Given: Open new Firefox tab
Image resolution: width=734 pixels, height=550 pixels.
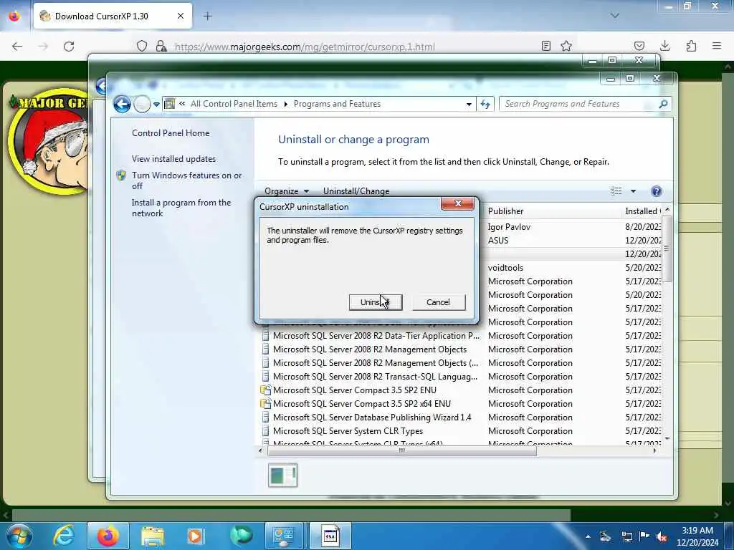Looking at the screenshot, I should click(x=207, y=16).
